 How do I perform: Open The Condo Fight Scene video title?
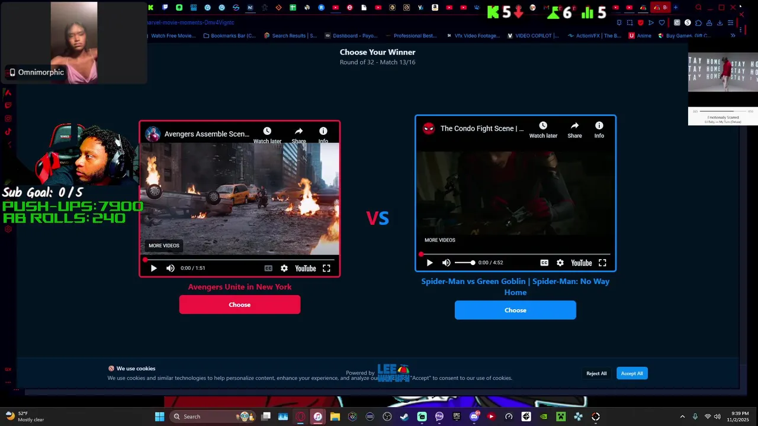click(482, 128)
